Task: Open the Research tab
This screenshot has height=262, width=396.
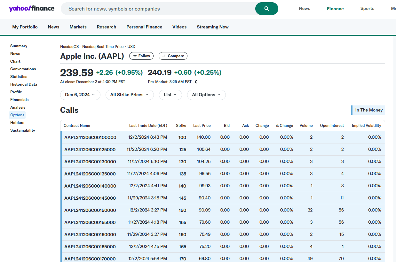Action: pos(107,27)
